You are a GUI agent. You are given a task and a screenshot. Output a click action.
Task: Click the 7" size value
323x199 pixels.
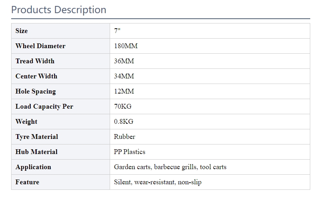coord(117,31)
